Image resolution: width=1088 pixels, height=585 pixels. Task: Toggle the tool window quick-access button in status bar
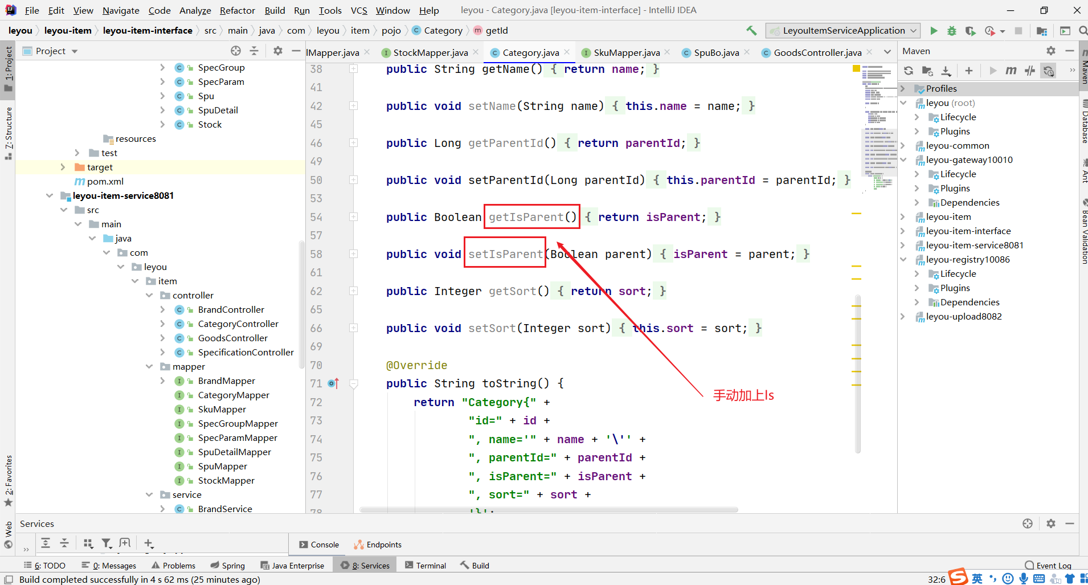pyautogui.click(x=9, y=579)
